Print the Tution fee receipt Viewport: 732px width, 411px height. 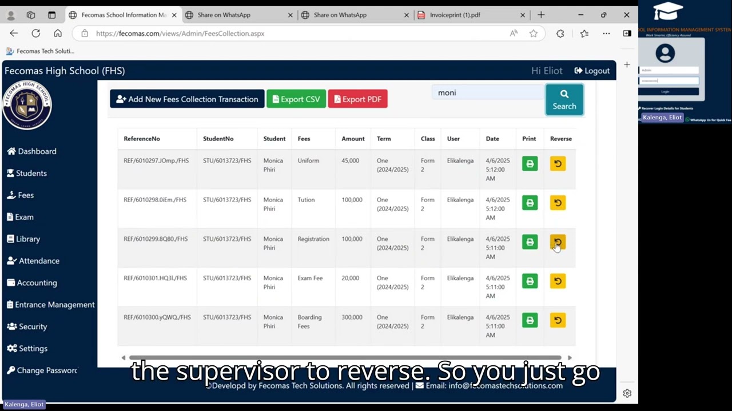(x=530, y=203)
